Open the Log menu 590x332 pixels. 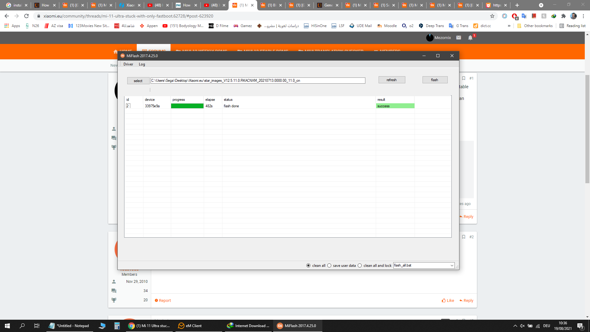click(x=142, y=64)
